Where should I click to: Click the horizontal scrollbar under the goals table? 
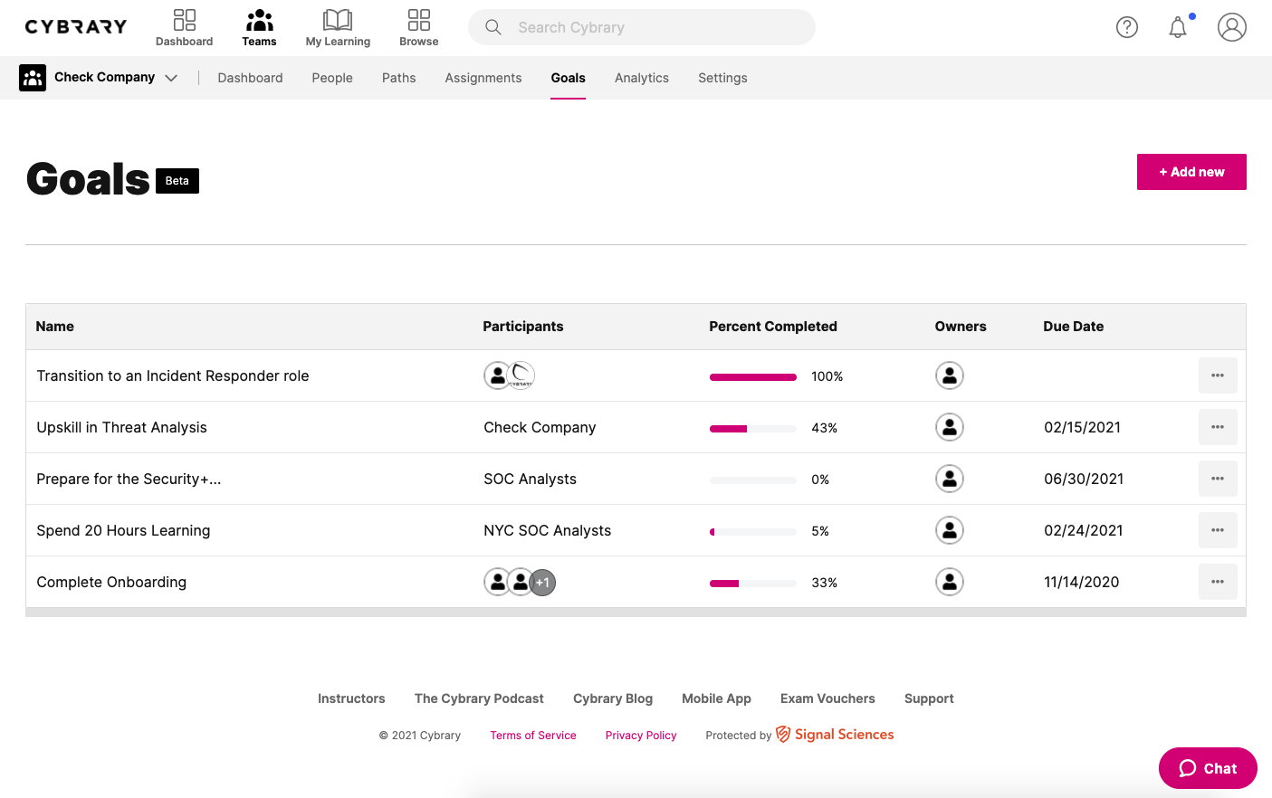(x=636, y=613)
